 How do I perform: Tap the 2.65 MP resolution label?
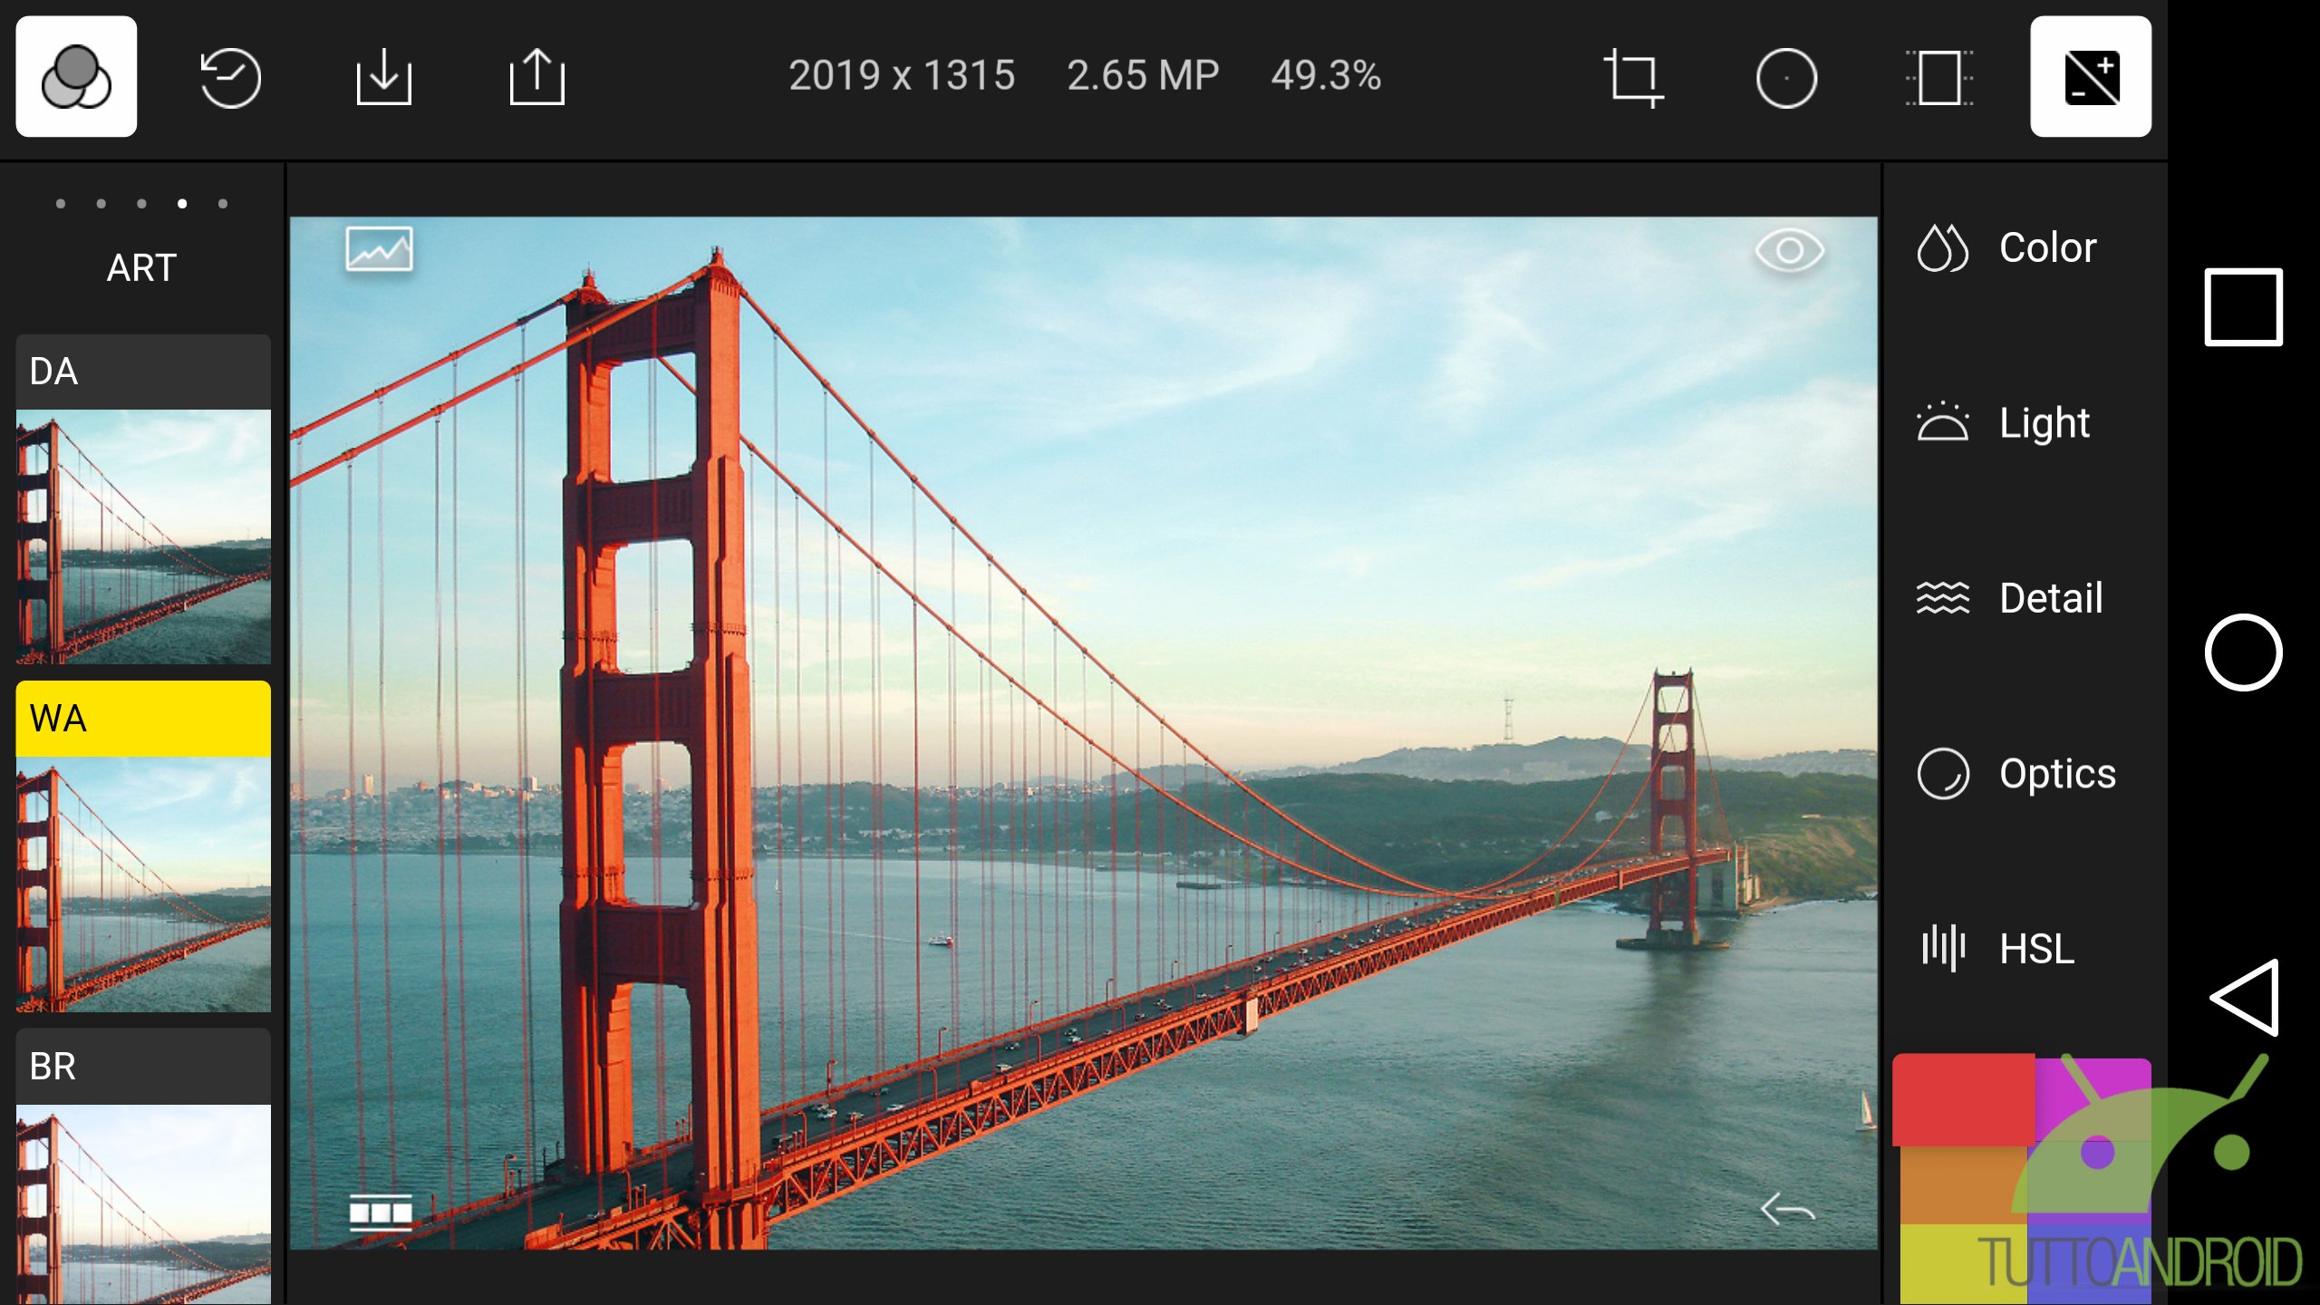coord(1143,76)
